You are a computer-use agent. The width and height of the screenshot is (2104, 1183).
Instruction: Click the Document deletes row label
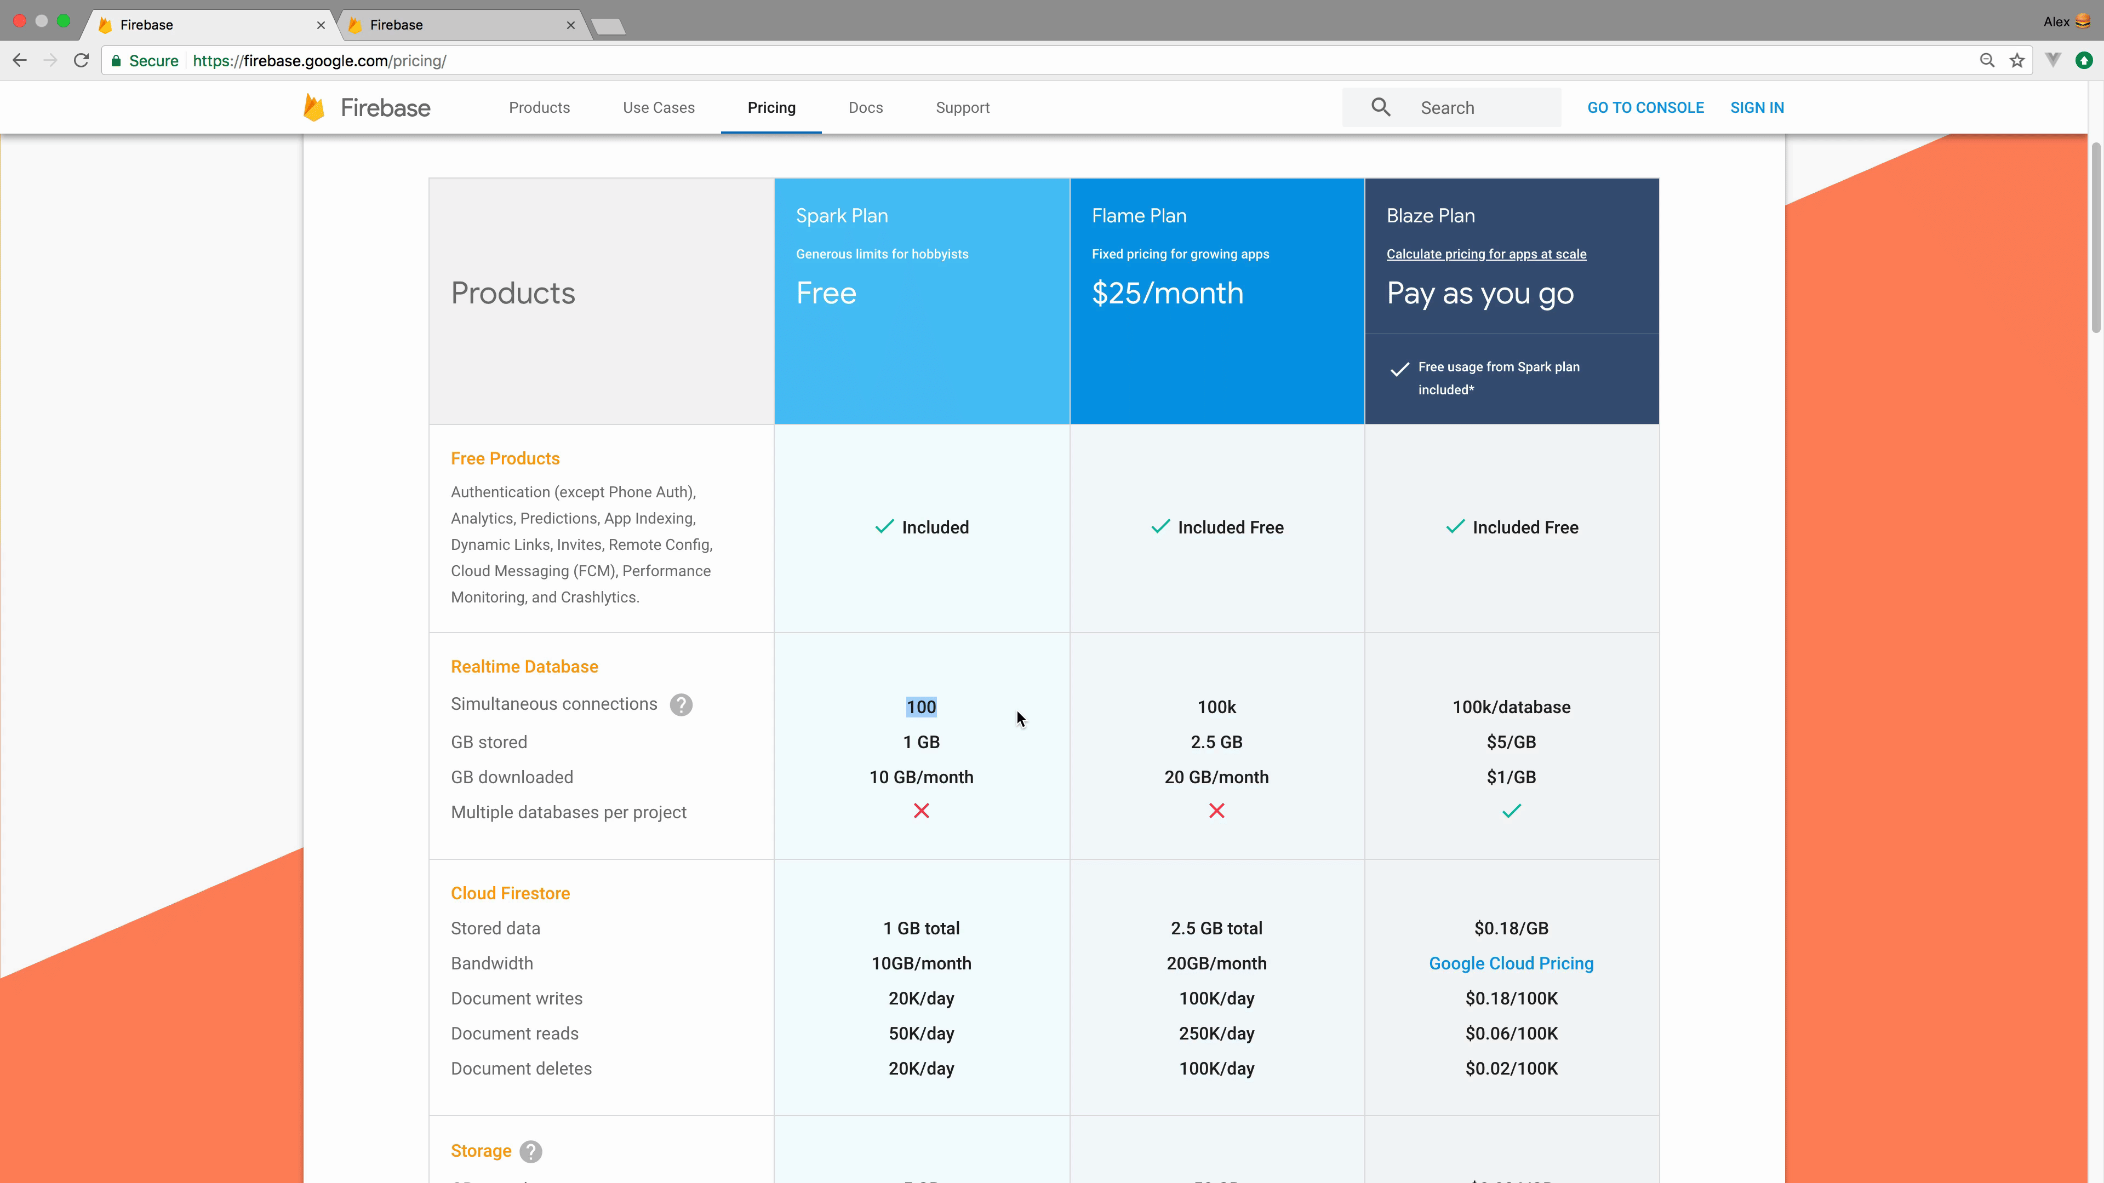(x=521, y=1069)
